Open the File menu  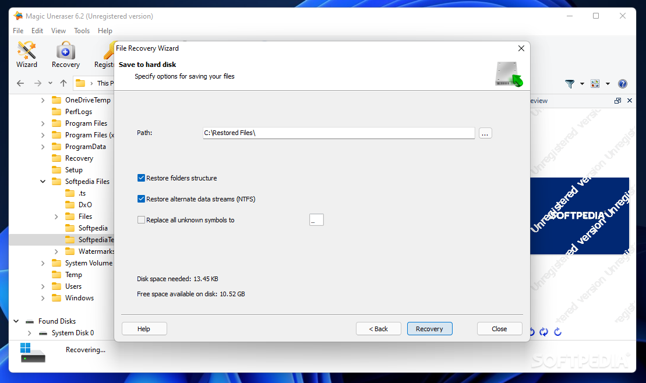coord(18,31)
